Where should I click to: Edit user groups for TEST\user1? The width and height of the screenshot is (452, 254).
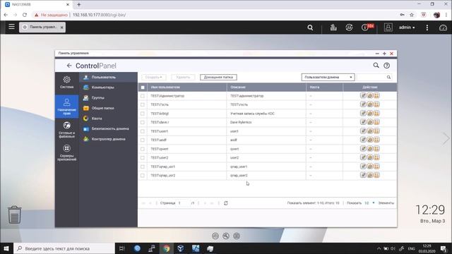(370, 131)
